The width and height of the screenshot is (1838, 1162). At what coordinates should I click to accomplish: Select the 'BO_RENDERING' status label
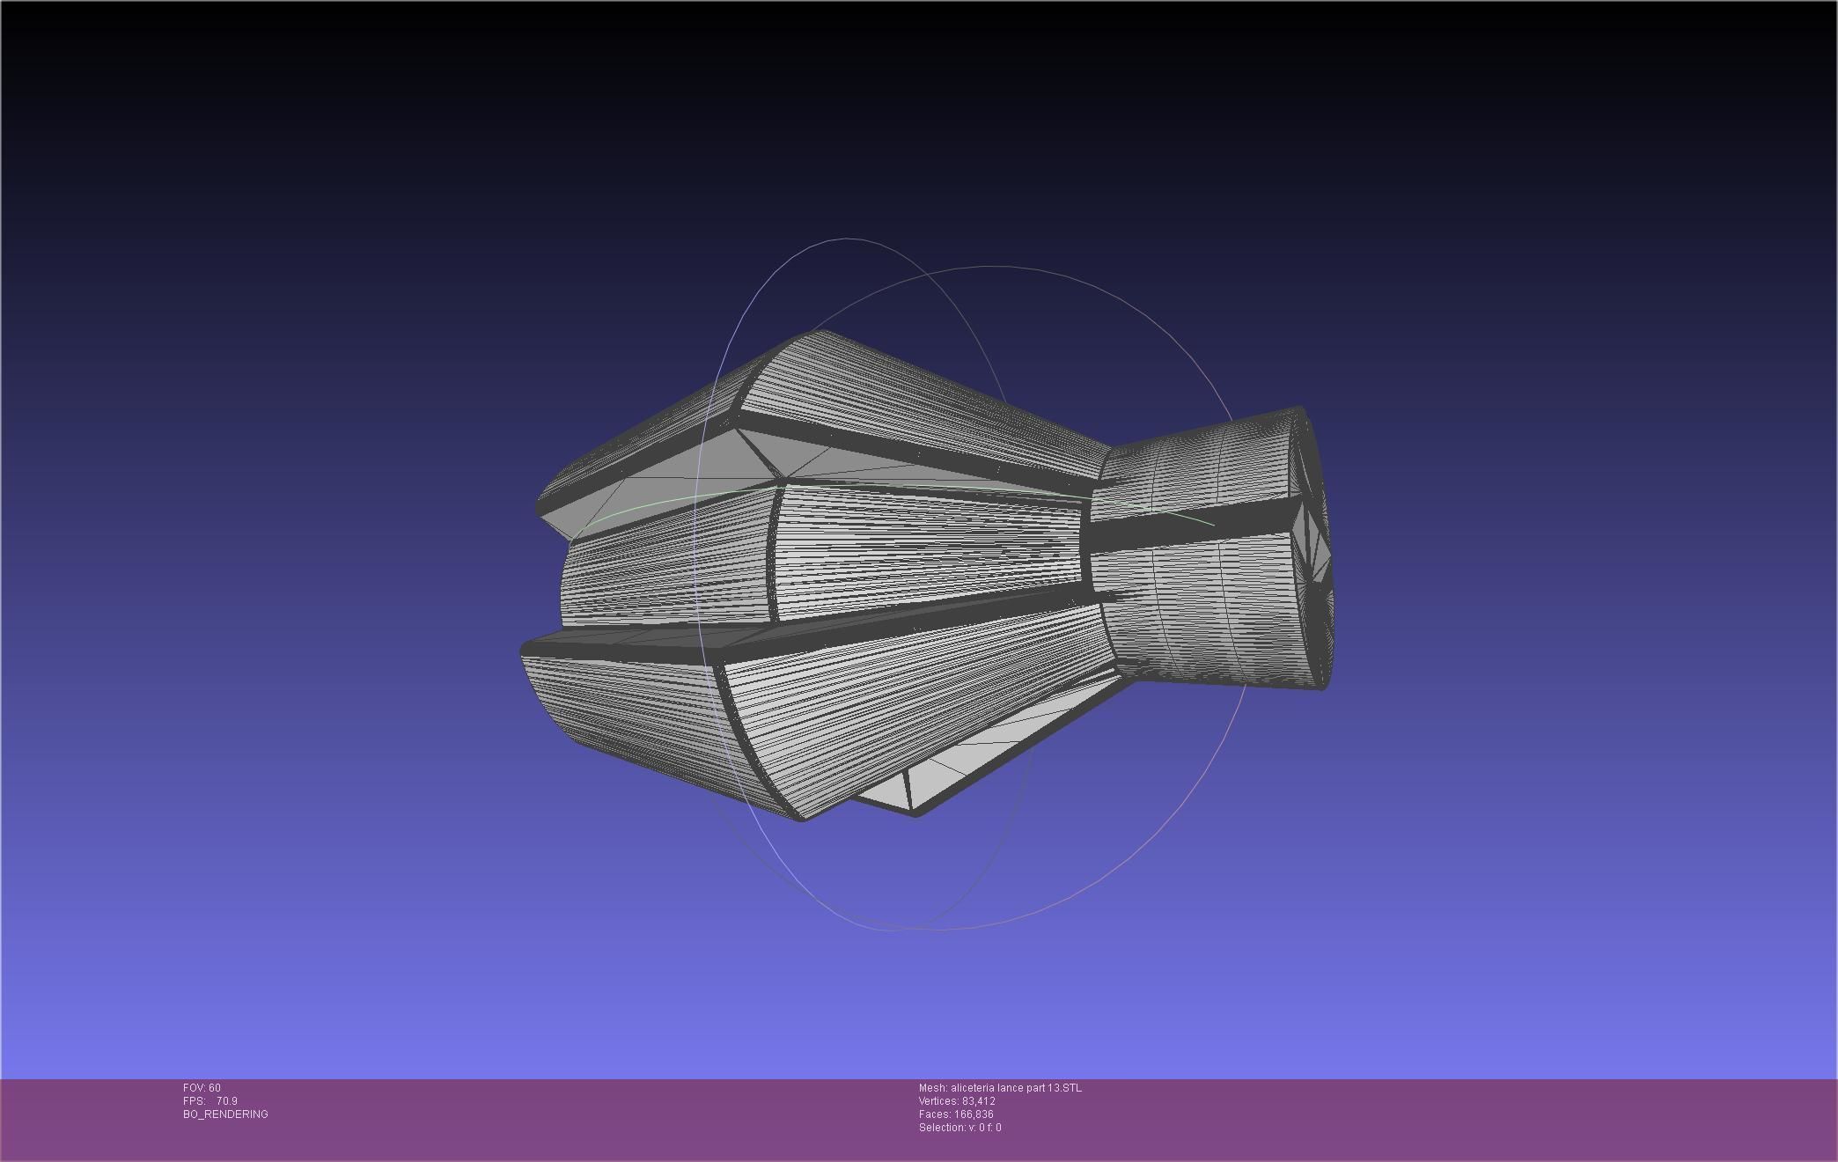[225, 1114]
